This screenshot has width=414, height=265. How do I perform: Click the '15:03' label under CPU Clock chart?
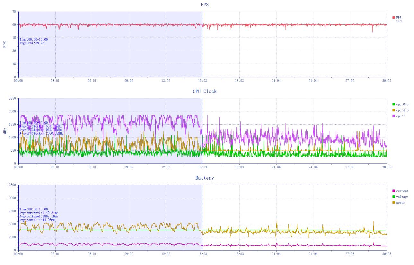pos(202,167)
